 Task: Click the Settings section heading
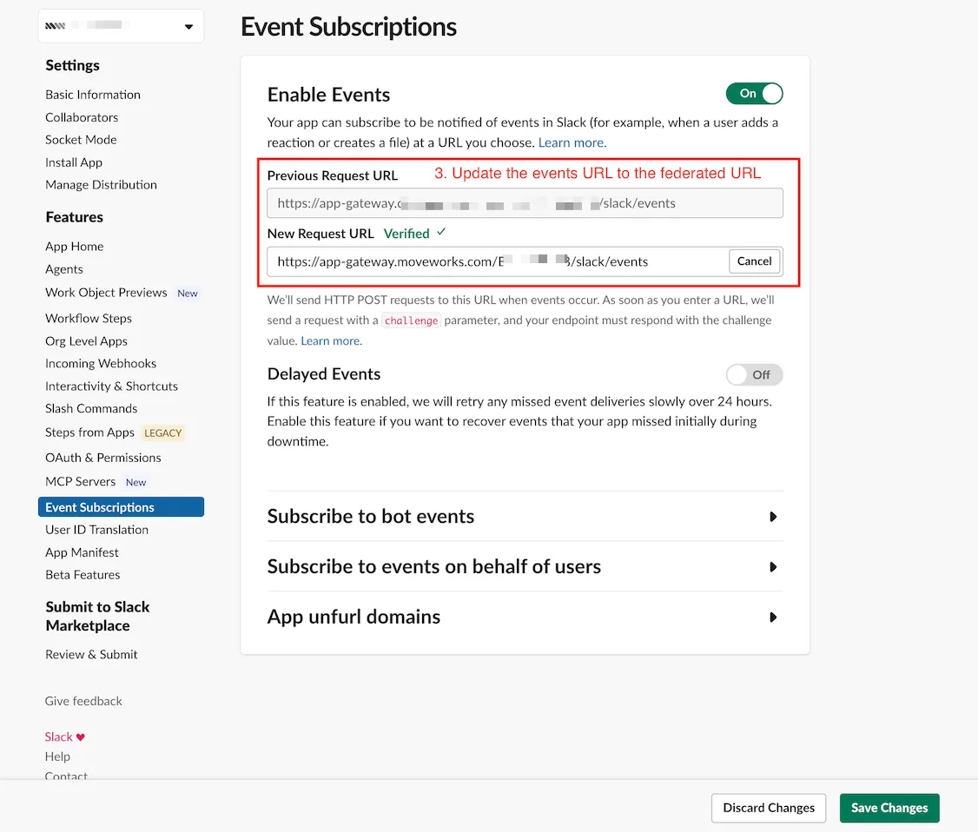point(72,65)
